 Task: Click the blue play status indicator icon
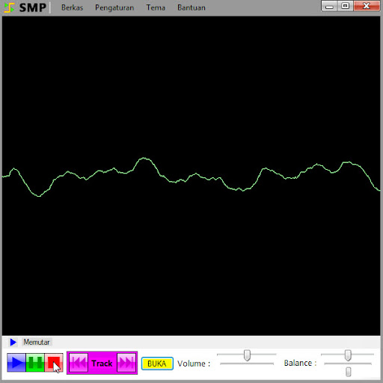13,342
